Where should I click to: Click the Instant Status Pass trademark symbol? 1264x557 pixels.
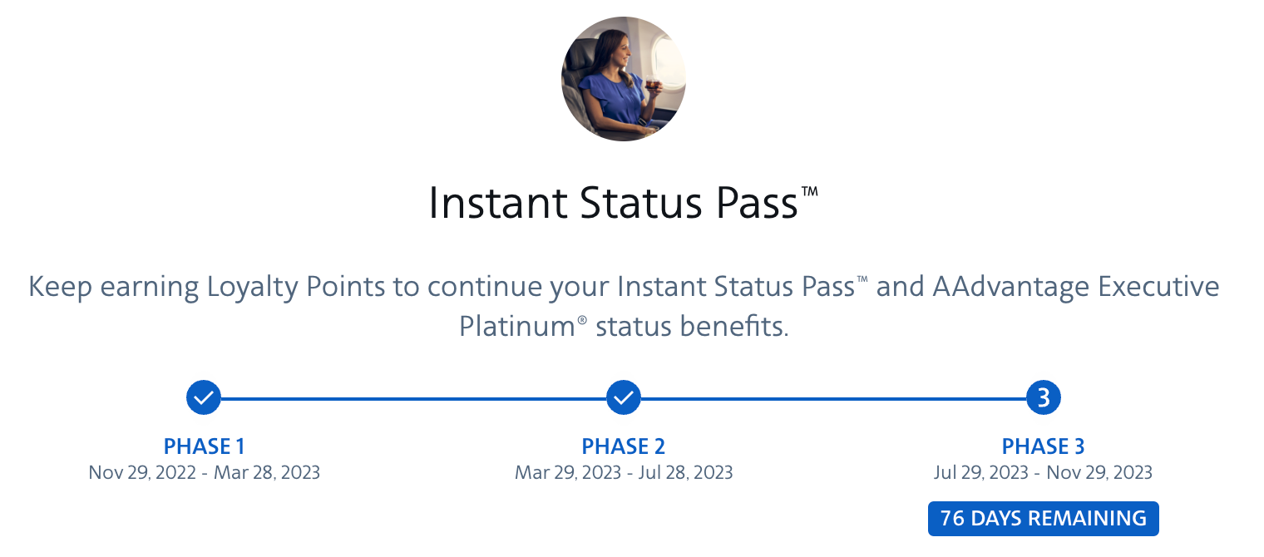coord(811,190)
